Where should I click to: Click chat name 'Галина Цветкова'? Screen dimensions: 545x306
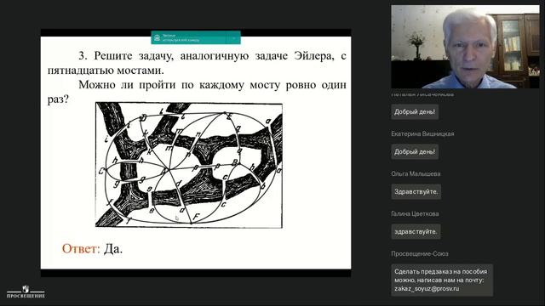(415, 214)
